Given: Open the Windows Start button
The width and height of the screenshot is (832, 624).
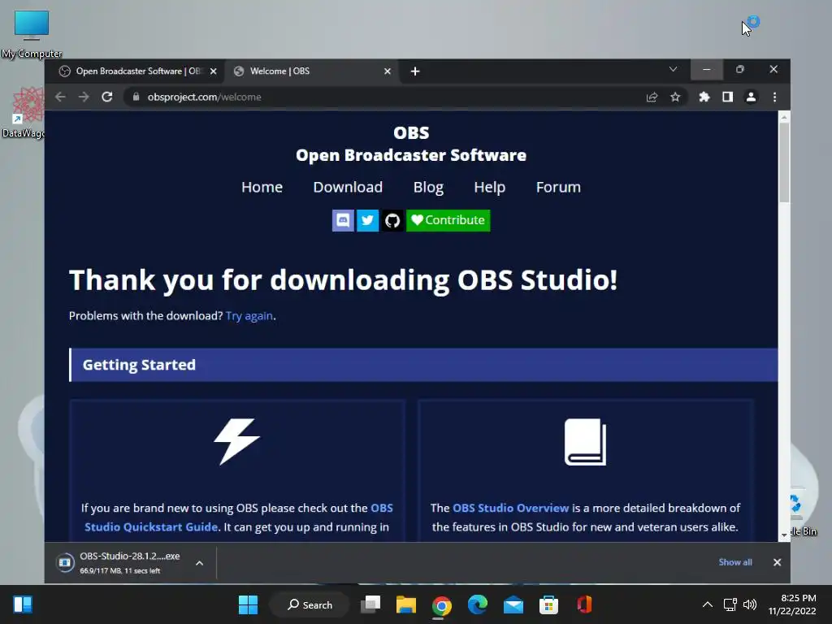Looking at the screenshot, I should click(x=248, y=604).
